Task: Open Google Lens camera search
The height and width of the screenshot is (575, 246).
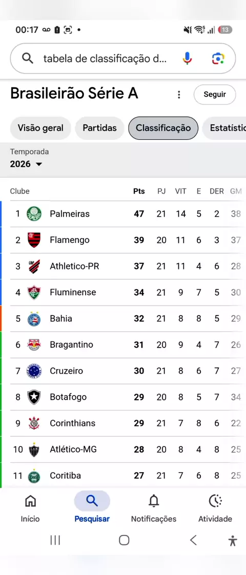Action: coord(218,58)
